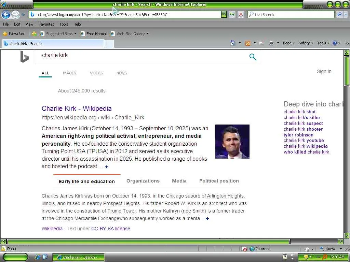350x262 pixels.
Task: Select the Media section tab
Action: (179, 181)
